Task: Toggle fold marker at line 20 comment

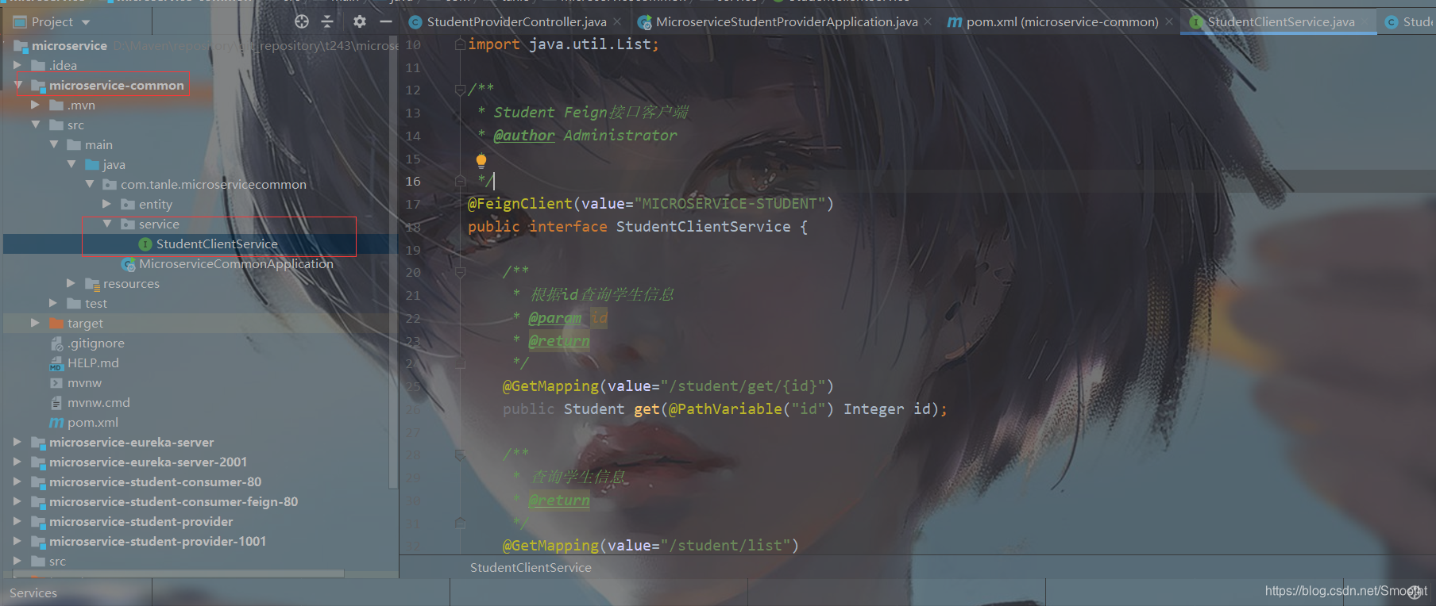Action: coord(460,273)
